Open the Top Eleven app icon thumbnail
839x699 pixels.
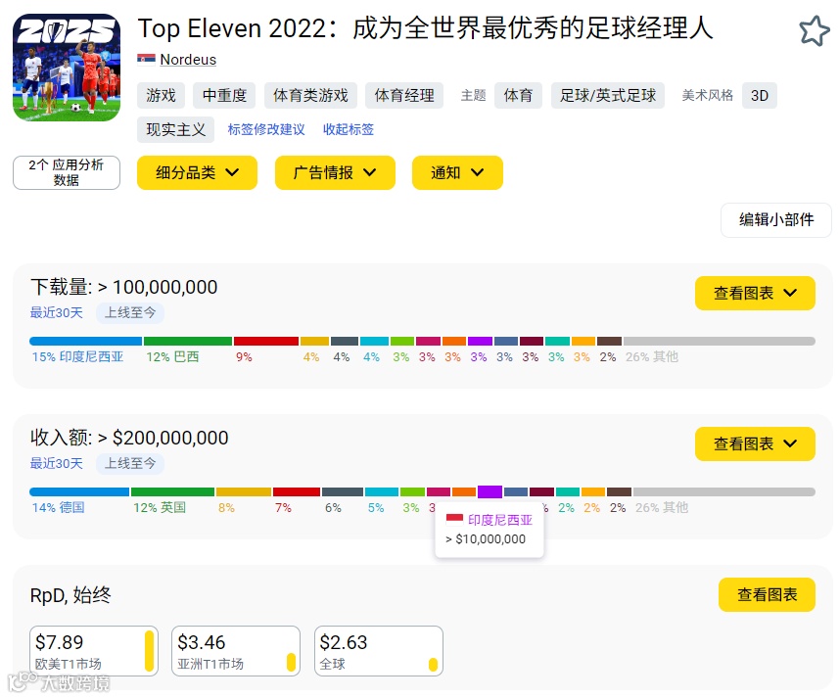click(x=67, y=68)
